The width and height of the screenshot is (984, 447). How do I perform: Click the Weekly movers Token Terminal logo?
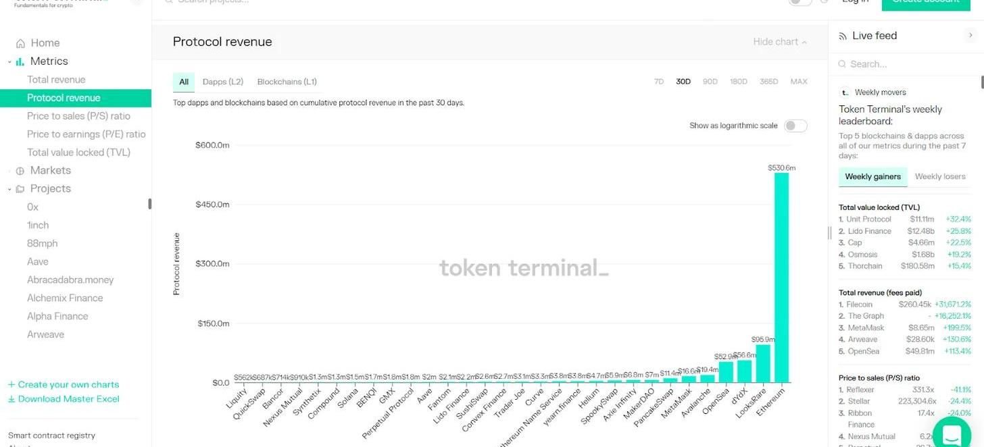(x=844, y=93)
